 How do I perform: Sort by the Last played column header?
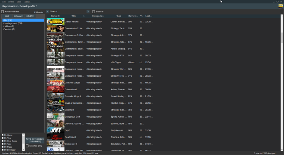point(149,16)
